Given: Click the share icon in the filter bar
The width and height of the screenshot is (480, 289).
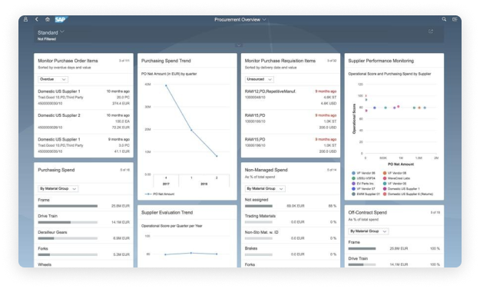Looking at the screenshot, I should pos(431,32).
